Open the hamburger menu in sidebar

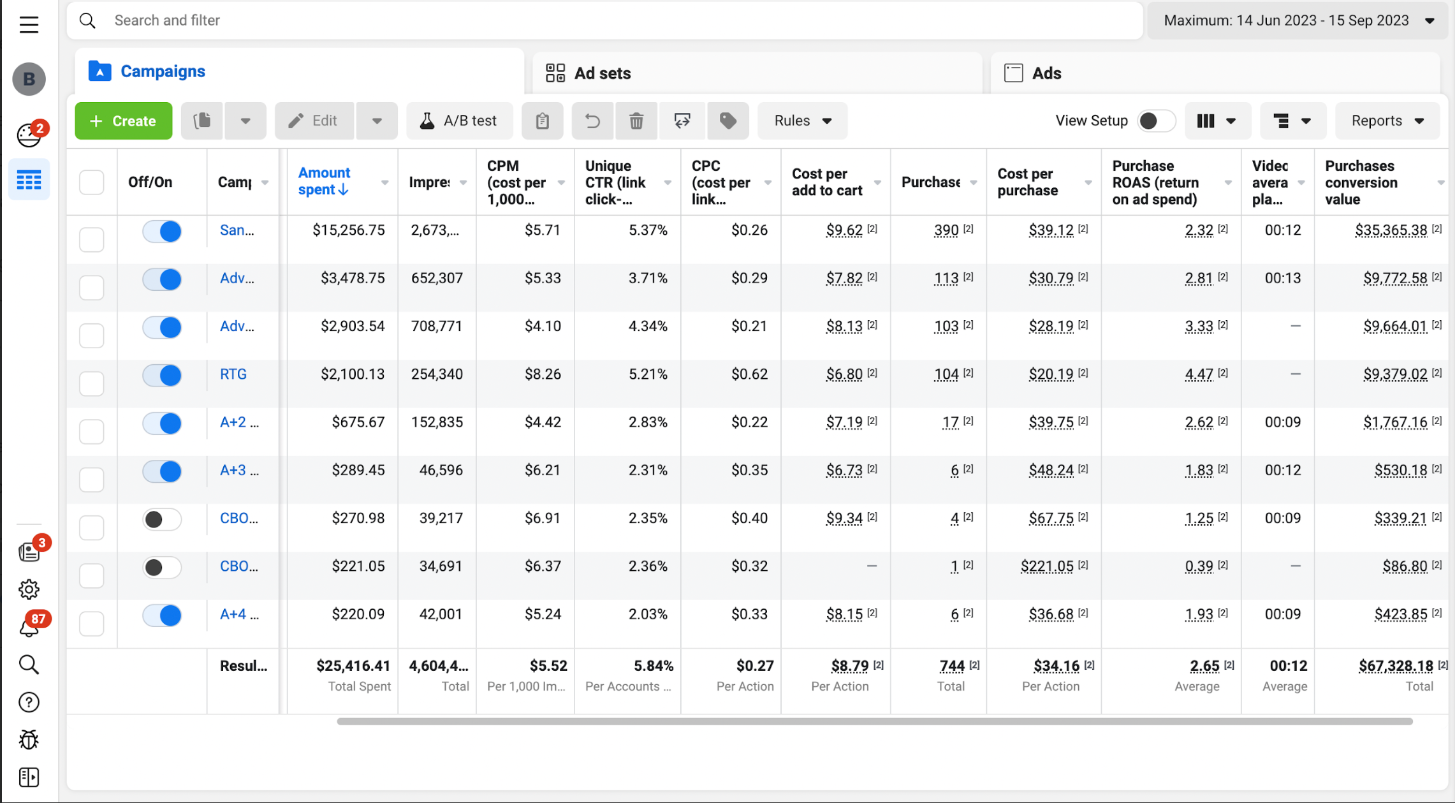point(29,25)
